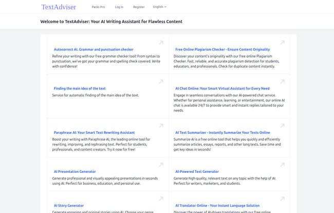Click arrow icon on AI-Powered Text Generator card
The height and width of the screenshot is (213, 334).
pos(282,165)
